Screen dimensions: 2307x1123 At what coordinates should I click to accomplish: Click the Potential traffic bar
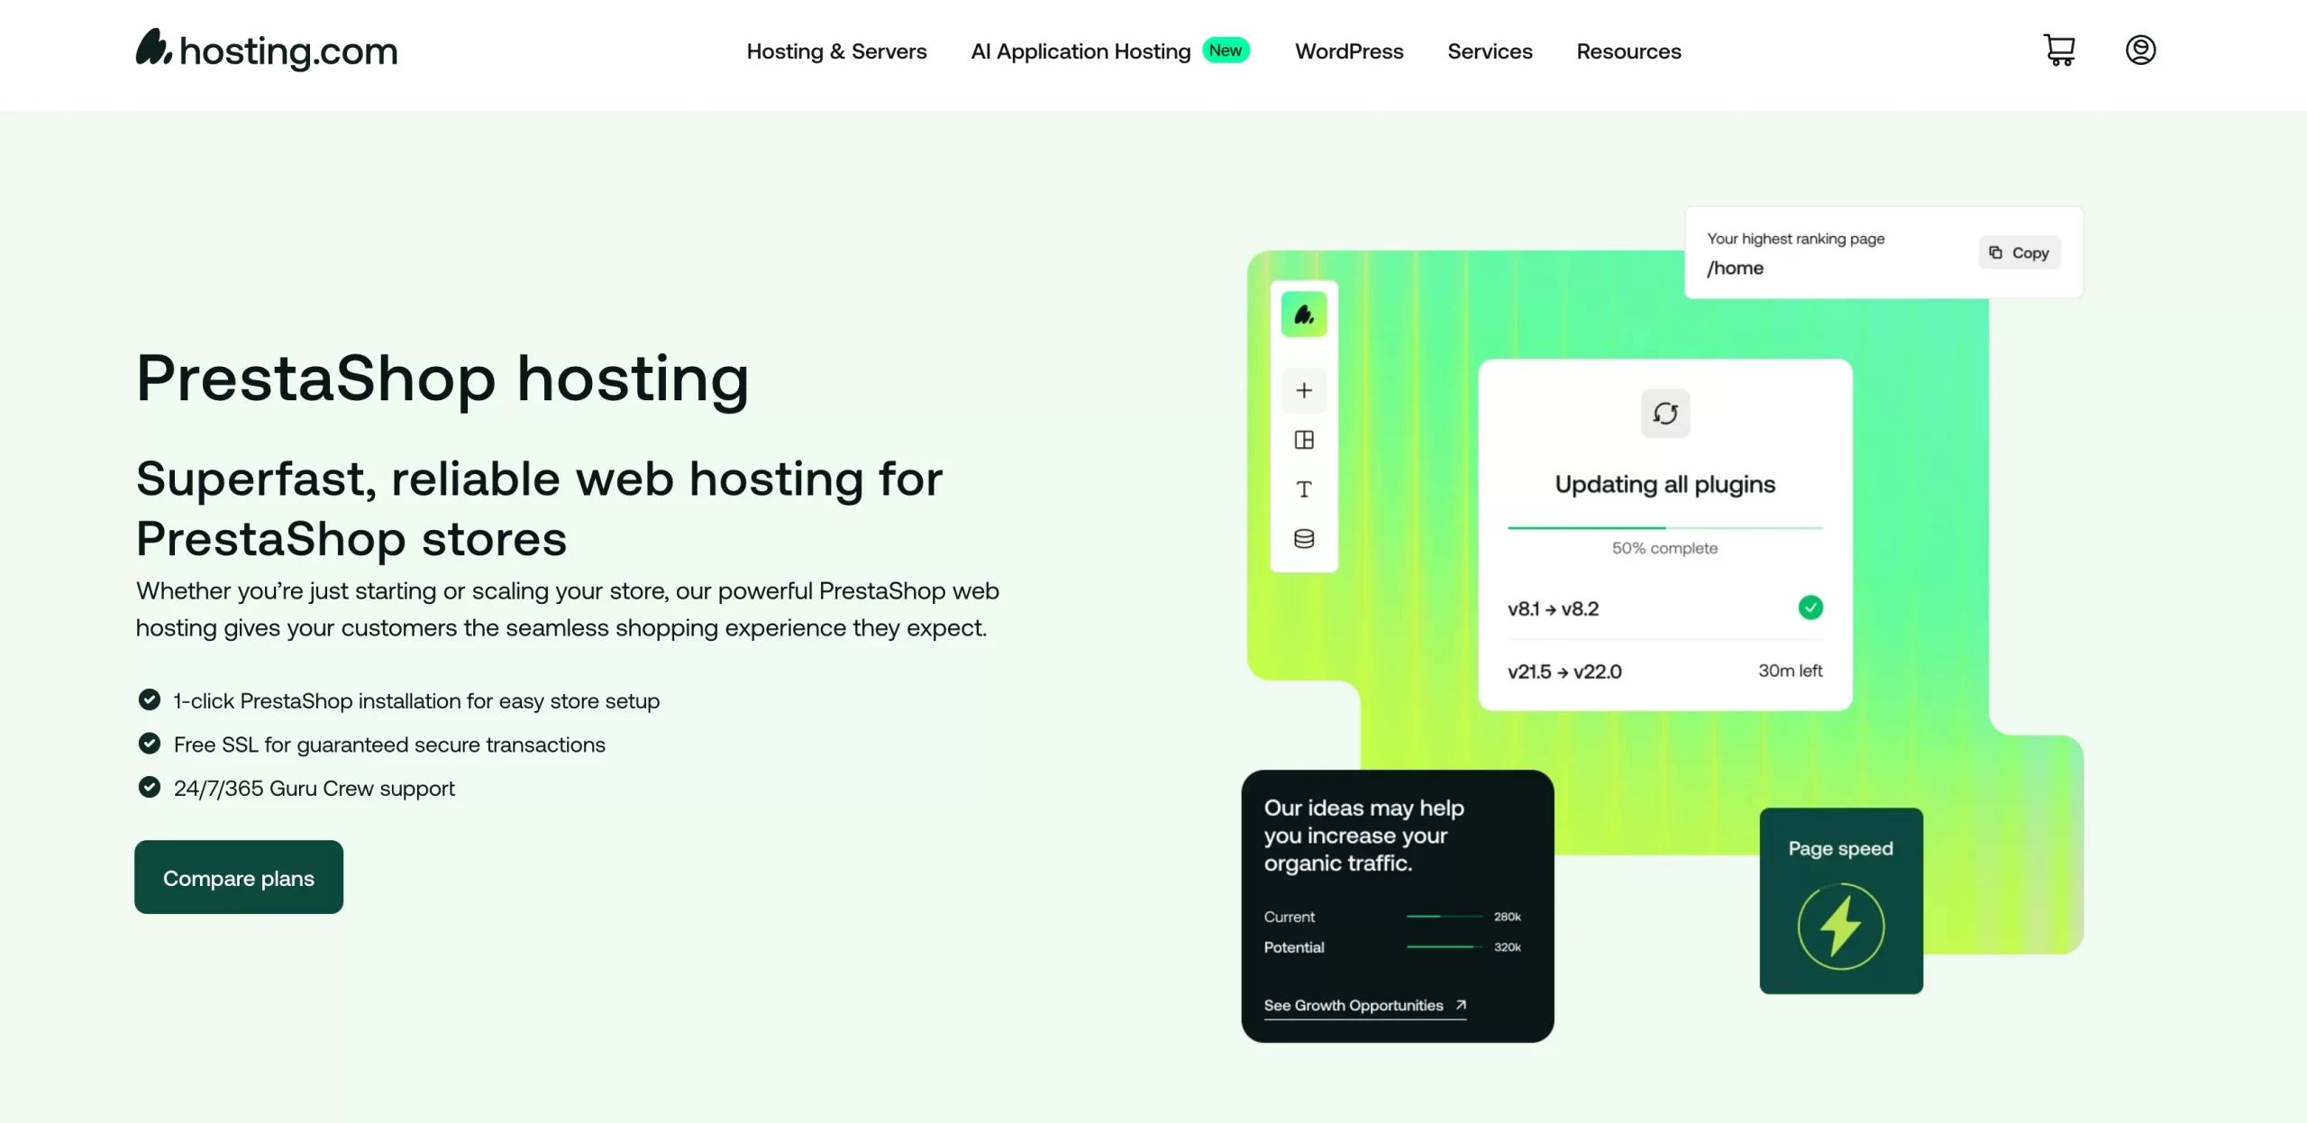click(x=1445, y=946)
